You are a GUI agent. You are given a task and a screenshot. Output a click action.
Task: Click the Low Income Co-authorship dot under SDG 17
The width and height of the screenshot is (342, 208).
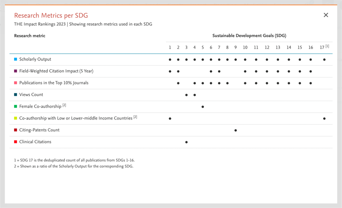(x=324, y=119)
